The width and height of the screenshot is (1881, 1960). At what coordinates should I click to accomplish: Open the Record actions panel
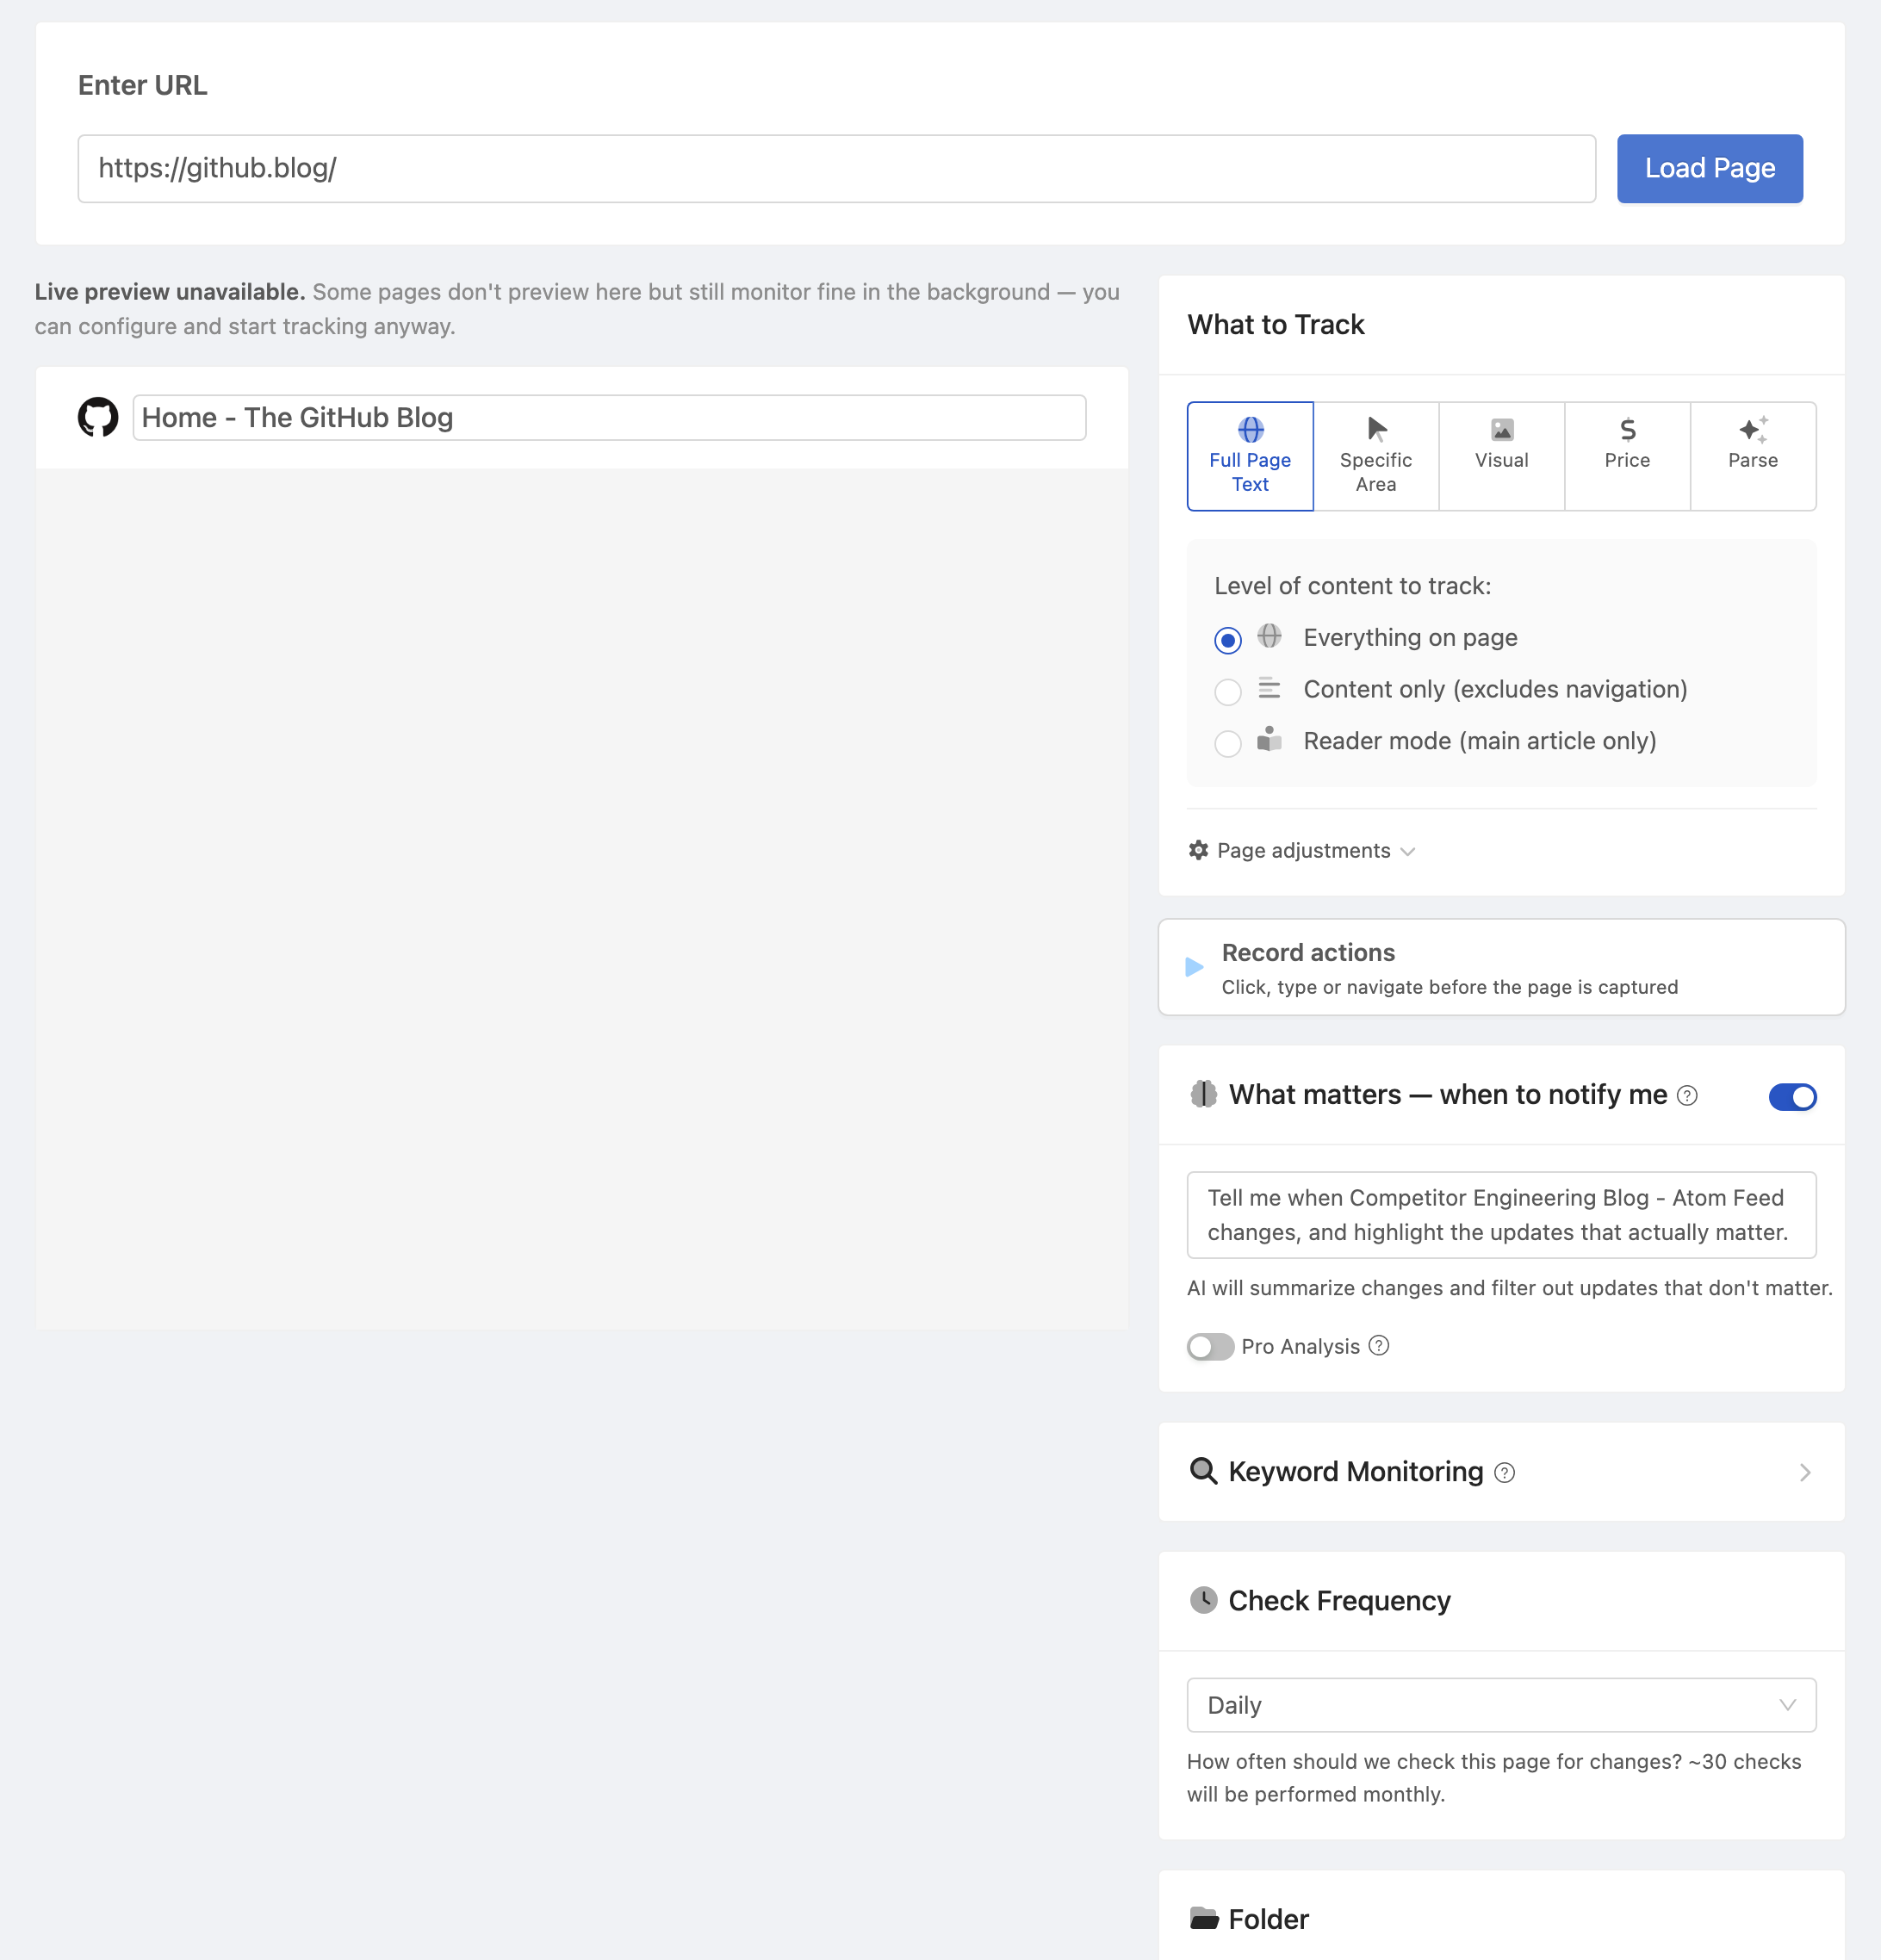[x=1501, y=967]
